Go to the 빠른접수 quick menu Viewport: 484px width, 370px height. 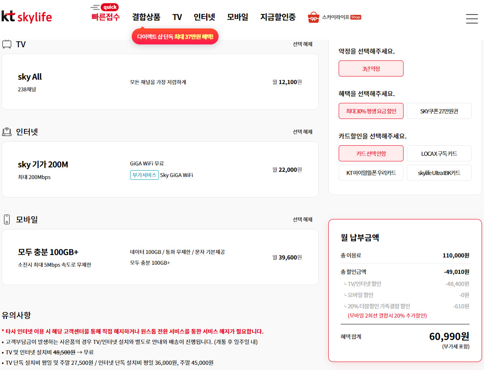105,17
